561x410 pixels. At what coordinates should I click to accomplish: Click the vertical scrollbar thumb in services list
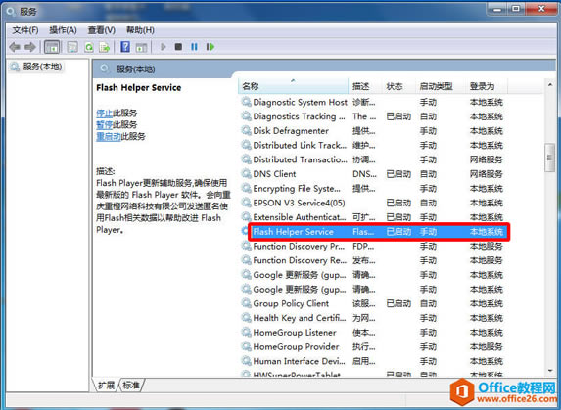point(550,158)
